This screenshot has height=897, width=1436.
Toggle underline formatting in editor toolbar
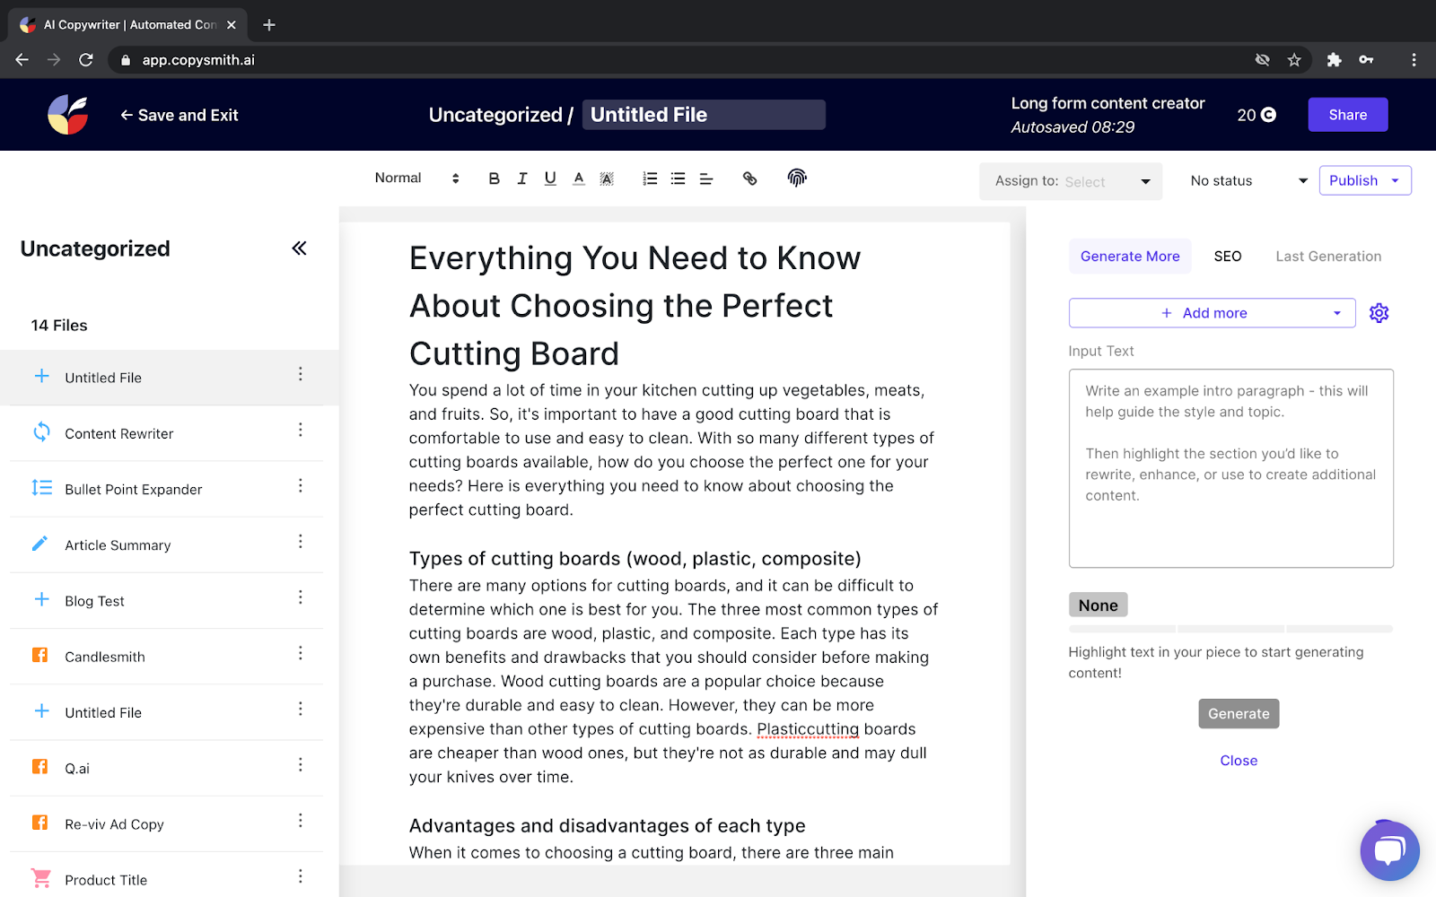pos(550,179)
